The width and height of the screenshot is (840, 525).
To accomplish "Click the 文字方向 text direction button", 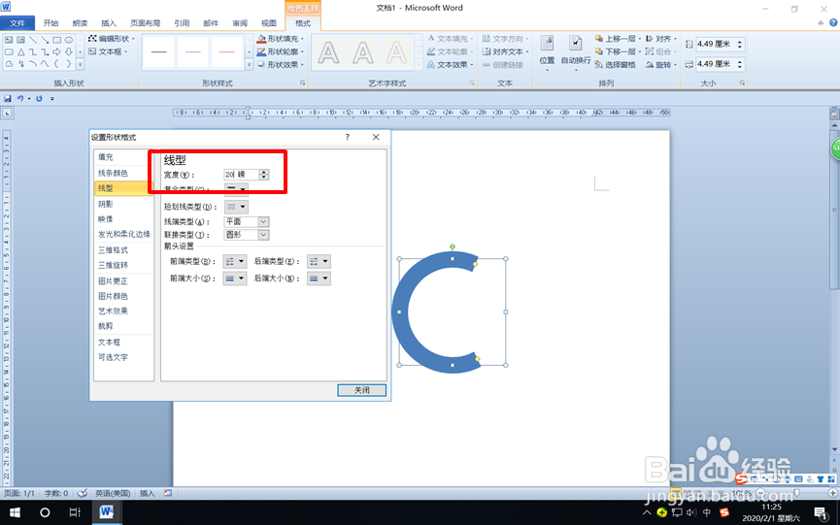I will point(505,39).
